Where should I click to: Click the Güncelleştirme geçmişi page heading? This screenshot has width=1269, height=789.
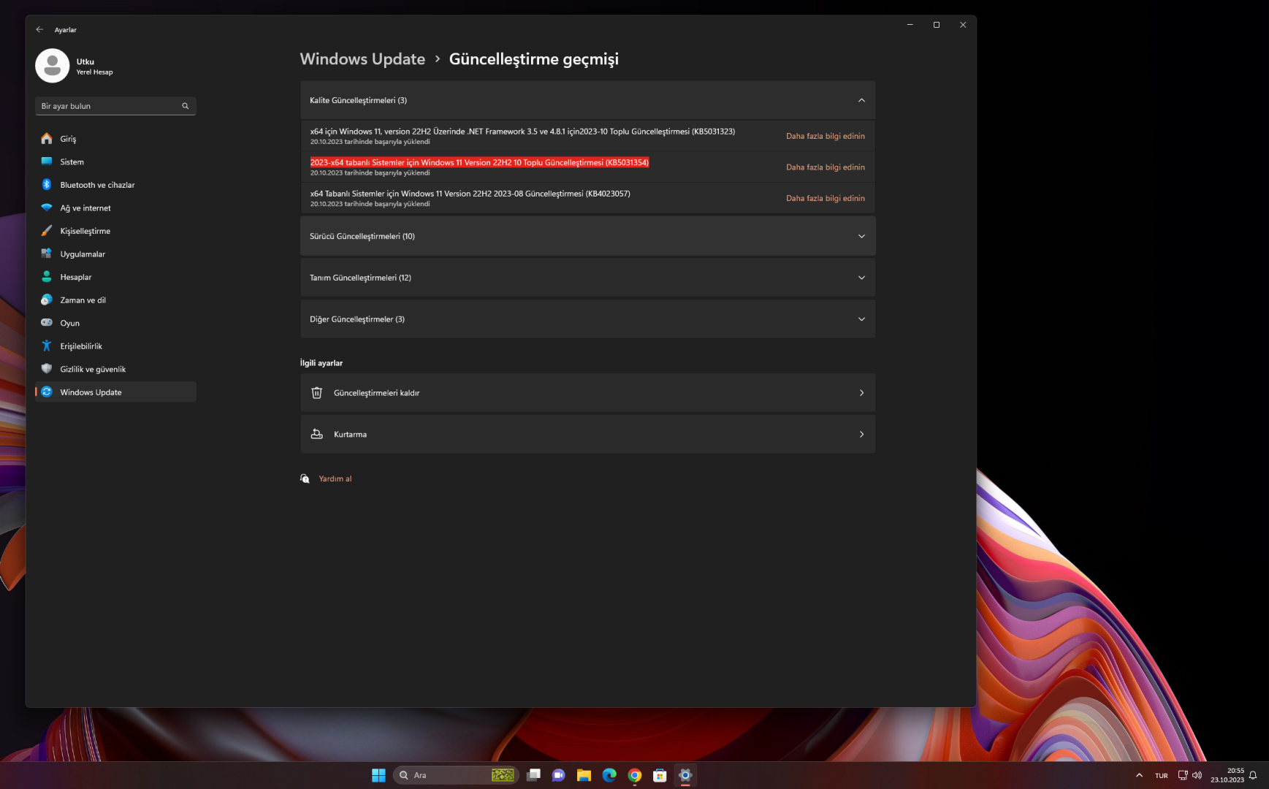(533, 59)
